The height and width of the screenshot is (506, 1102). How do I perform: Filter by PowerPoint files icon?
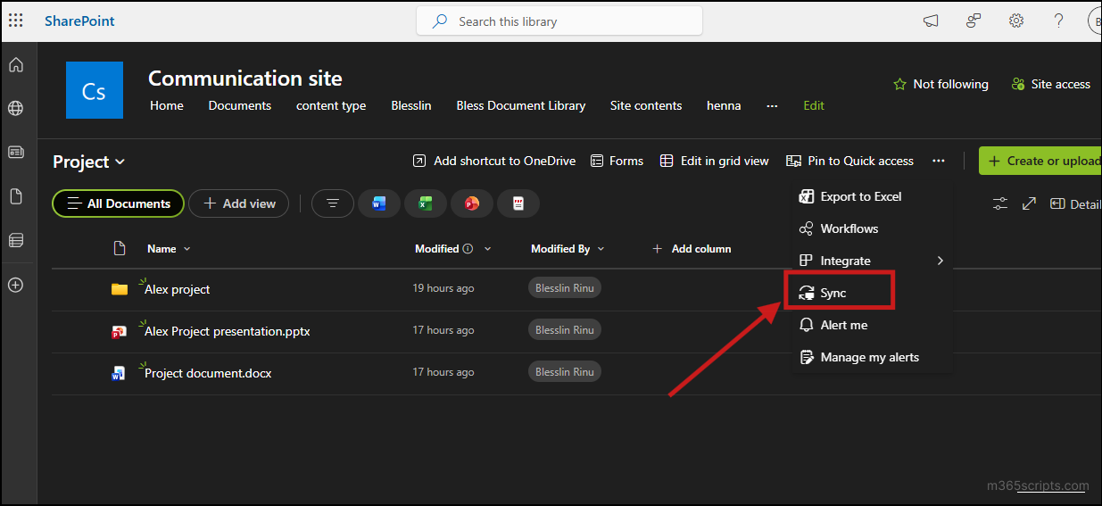pyautogui.click(x=472, y=203)
